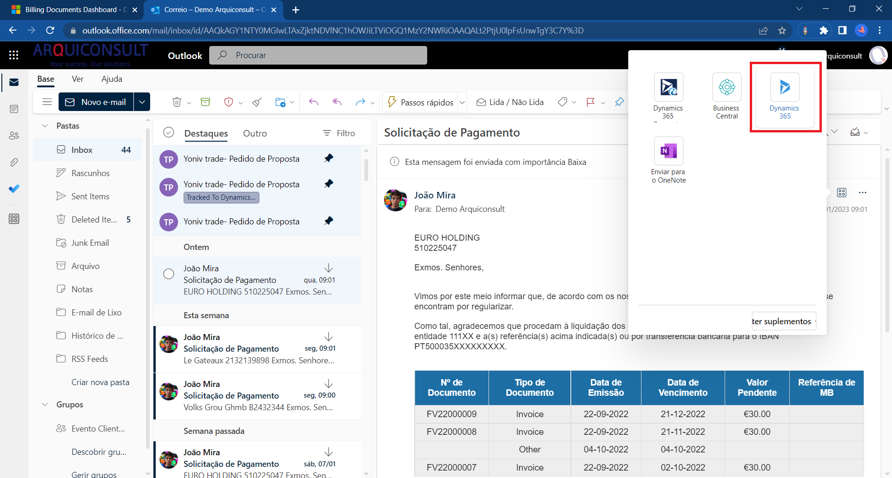
Task: Click the Sweep broom icon in toolbar
Action: [x=257, y=102]
